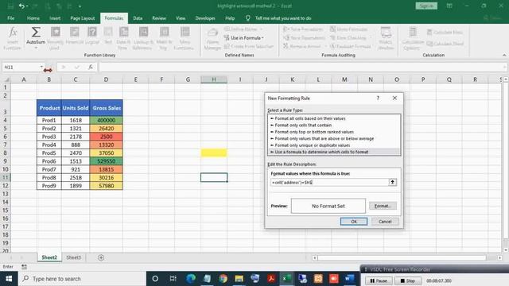Switch to the Data tab

tap(138, 18)
